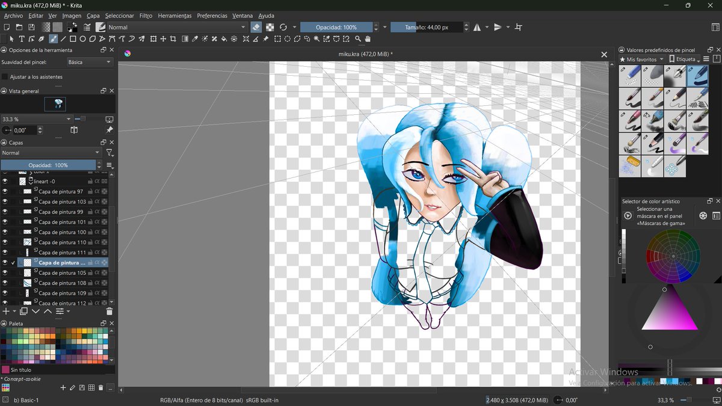Open the Capa menu
This screenshot has height=406, width=722.
tap(93, 16)
